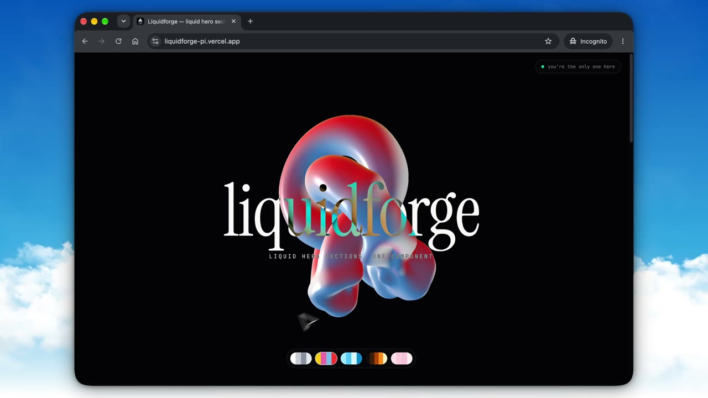Viewport: 708px width, 398px height.
Task: Reload the Liquidforge page
Action: 118,41
